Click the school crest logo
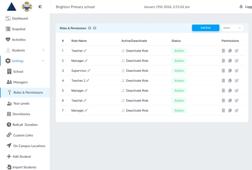252x170 pixels. coord(27,7)
